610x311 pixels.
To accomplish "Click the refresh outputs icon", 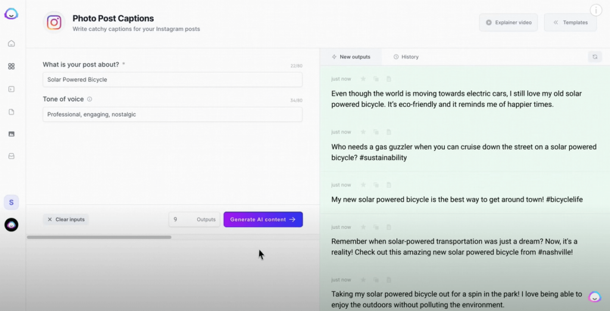I will (x=594, y=56).
